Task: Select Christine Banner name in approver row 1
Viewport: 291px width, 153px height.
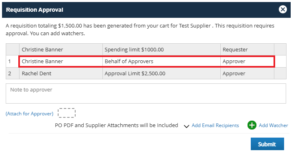Action: [42, 62]
